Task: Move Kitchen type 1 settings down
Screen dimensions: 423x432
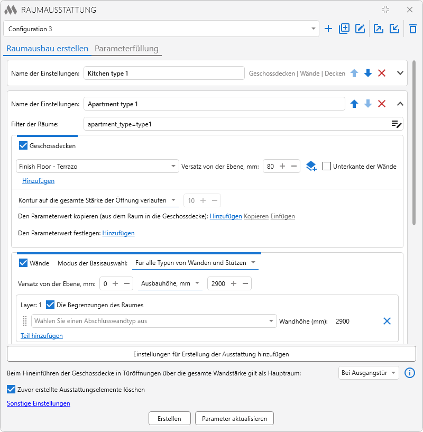Action: tap(368, 73)
